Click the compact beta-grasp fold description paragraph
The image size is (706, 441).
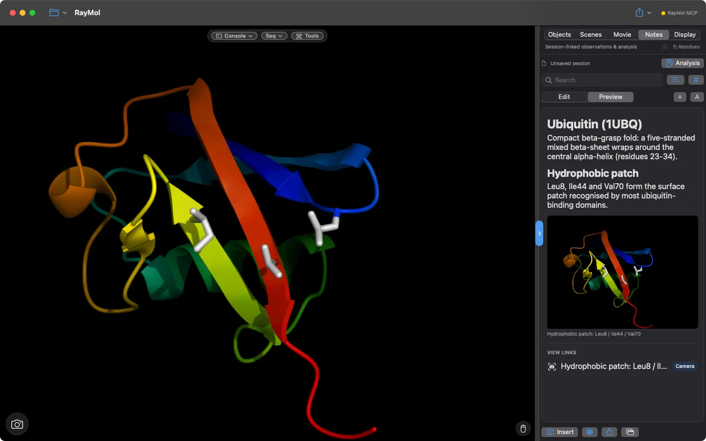coord(621,147)
